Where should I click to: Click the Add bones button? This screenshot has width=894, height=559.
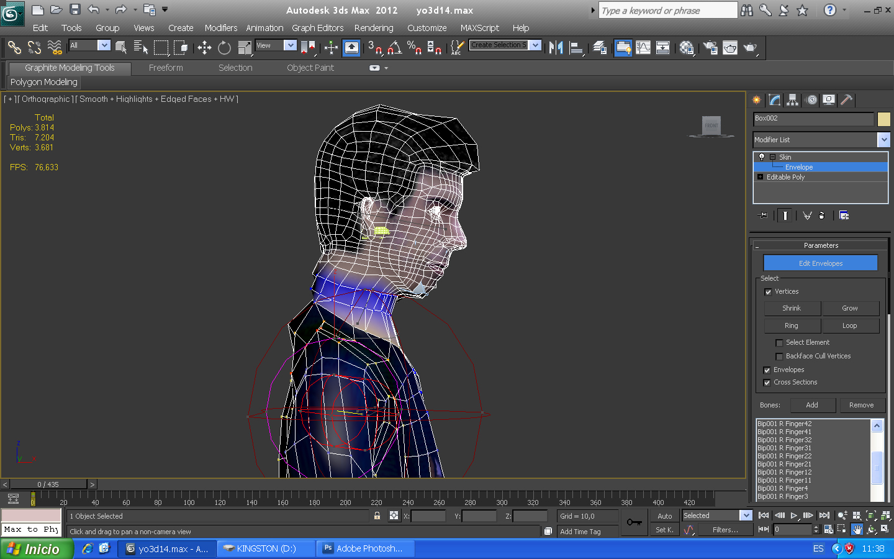812,405
